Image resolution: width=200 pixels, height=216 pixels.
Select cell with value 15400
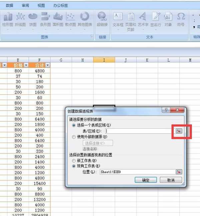[40, 183]
